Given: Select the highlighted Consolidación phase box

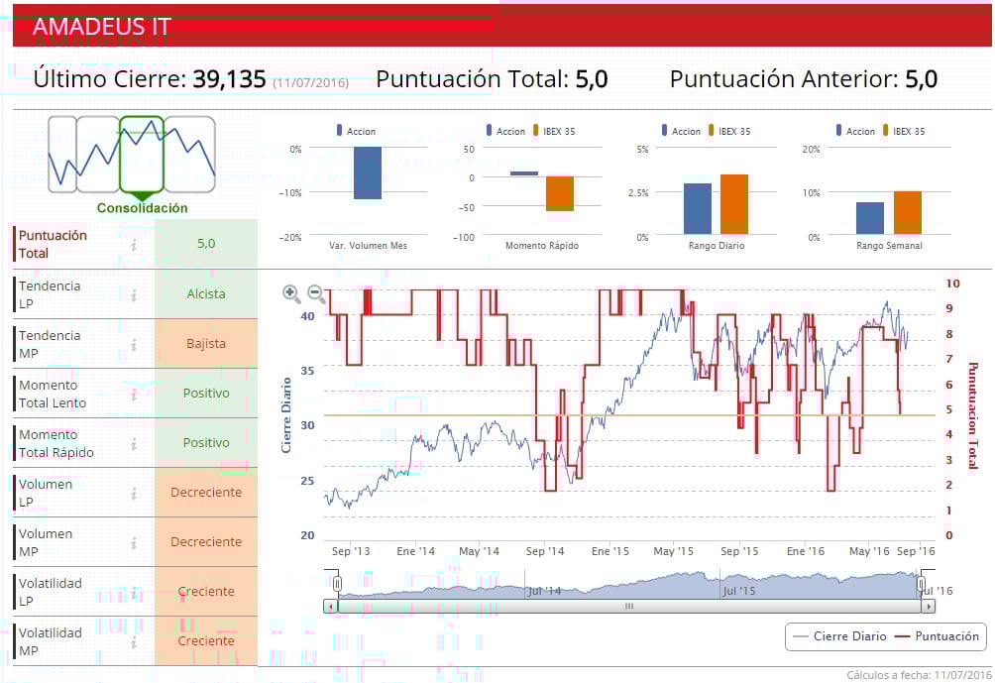Looking at the screenshot, I should 142,155.
